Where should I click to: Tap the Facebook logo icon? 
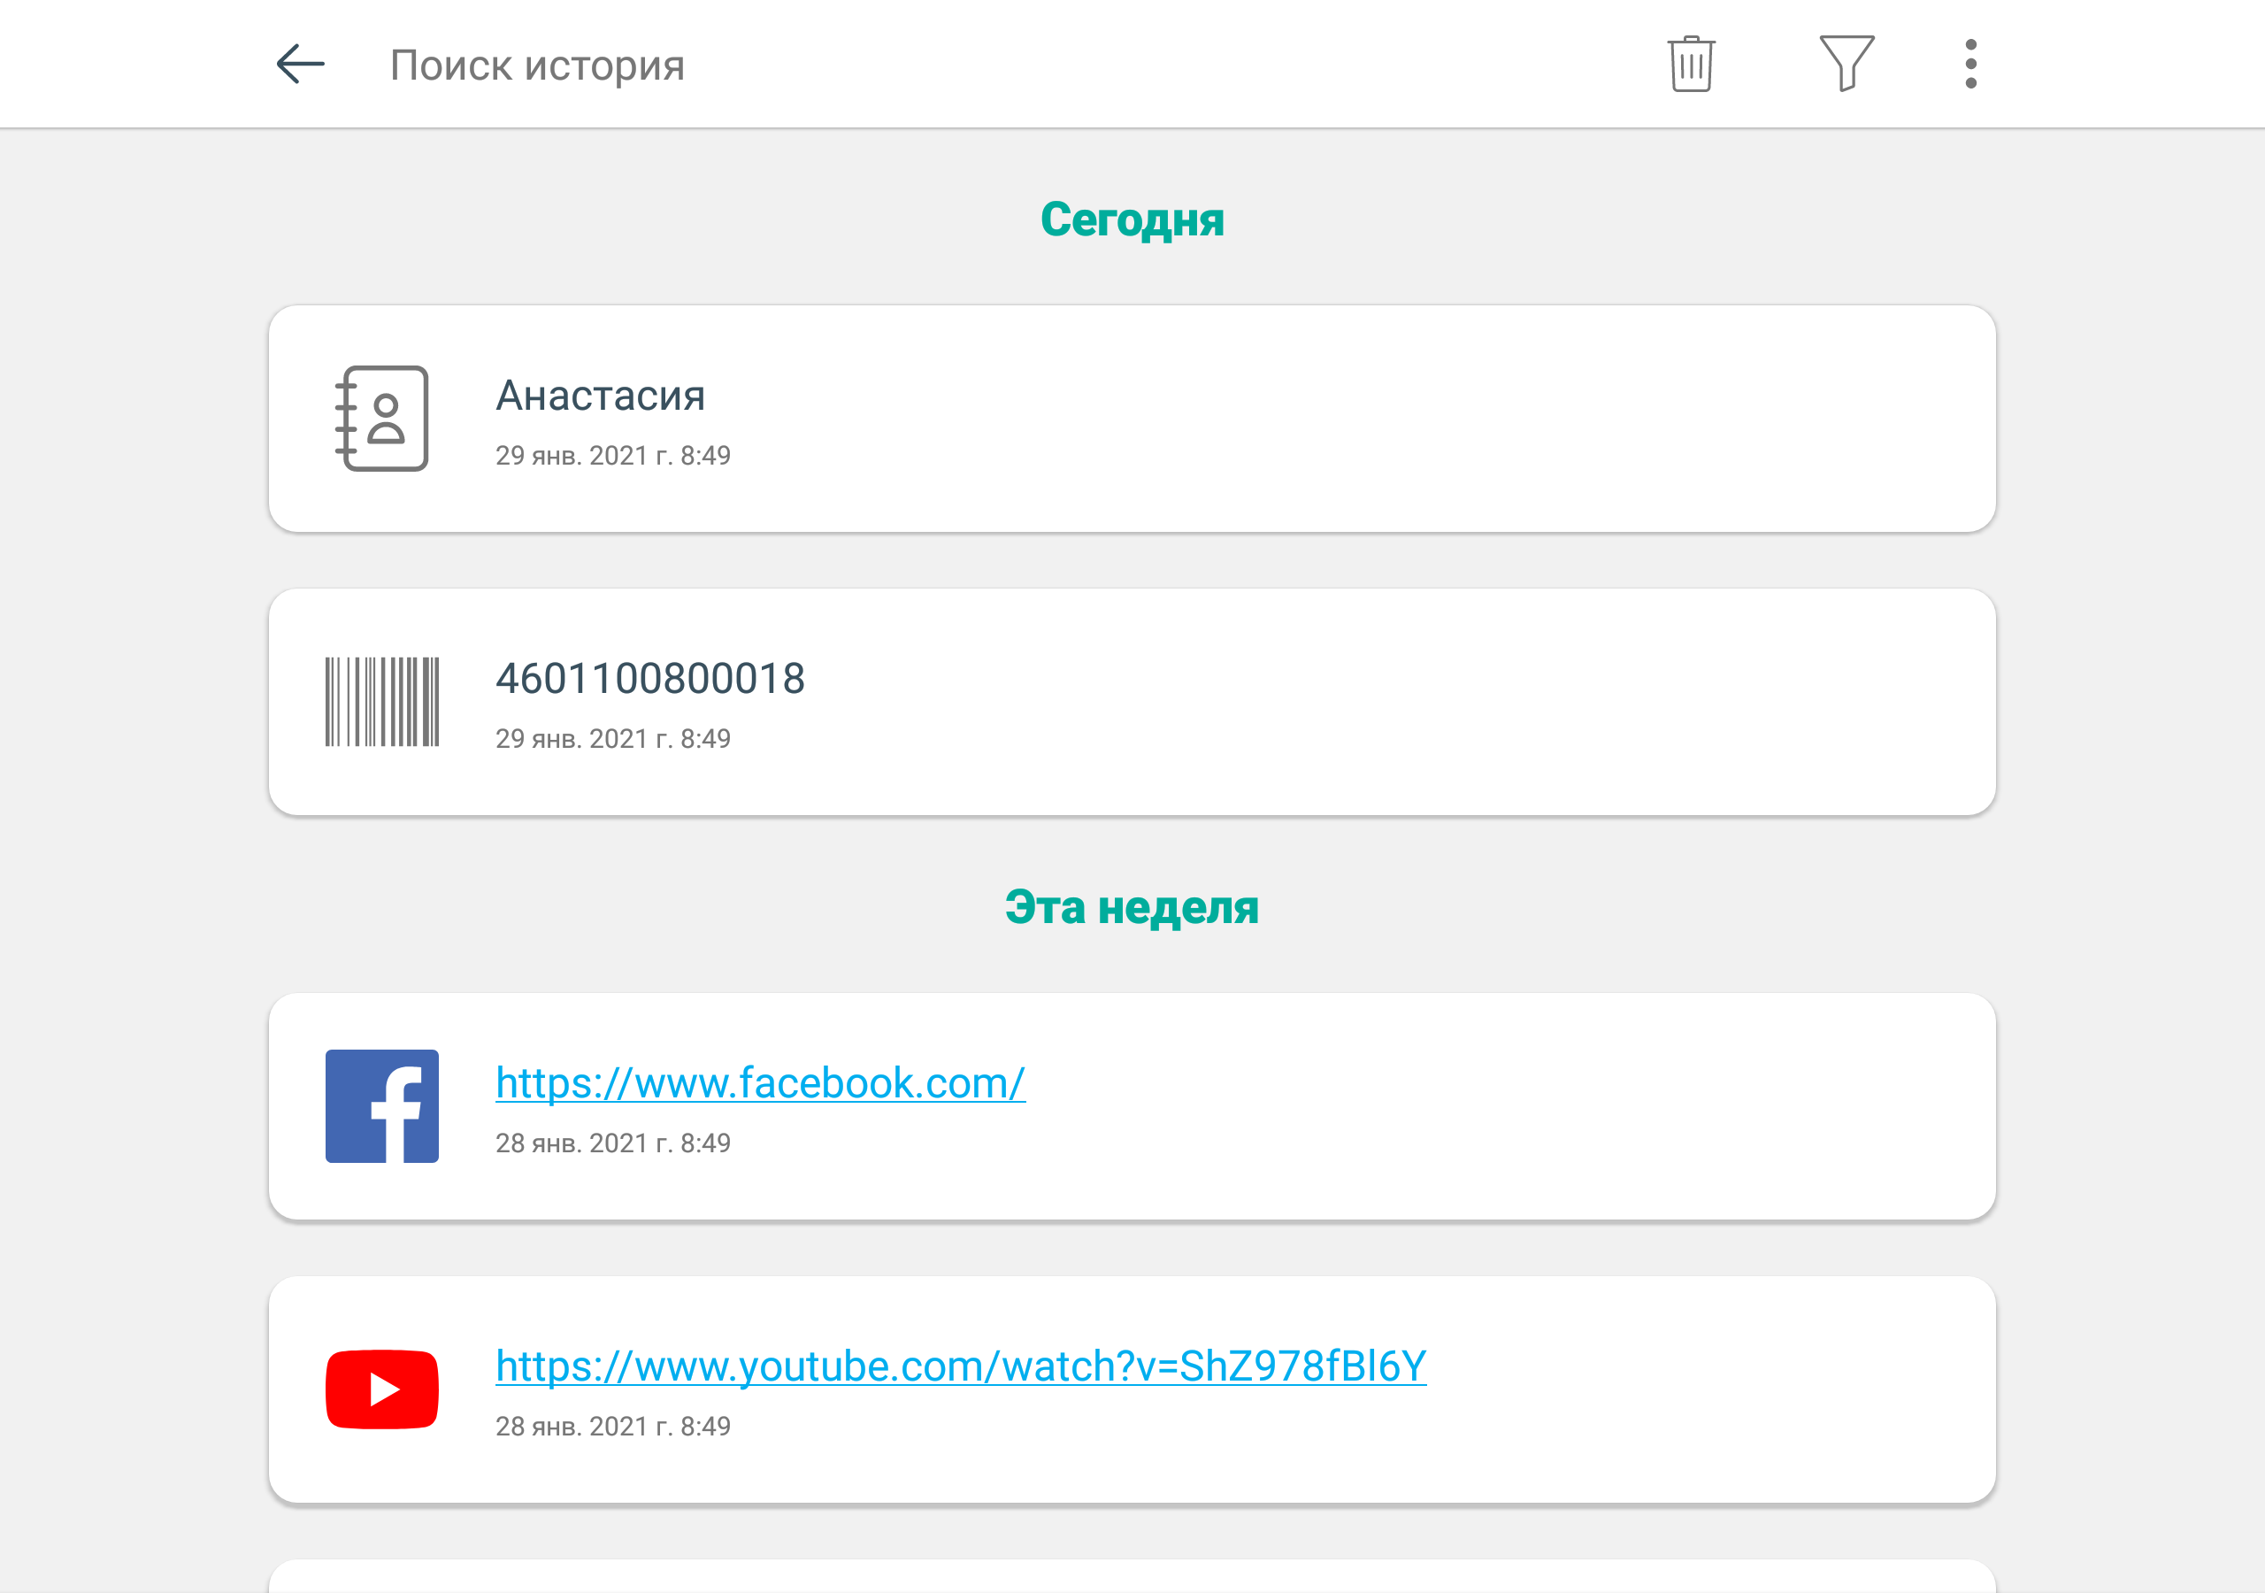click(x=381, y=1105)
